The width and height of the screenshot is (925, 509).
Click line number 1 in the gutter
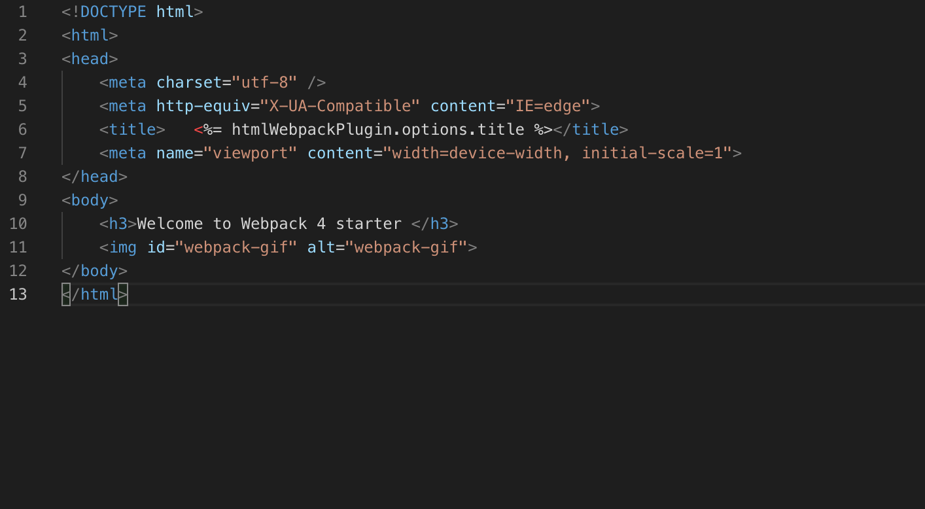pyautogui.click(x=23, y=12)
